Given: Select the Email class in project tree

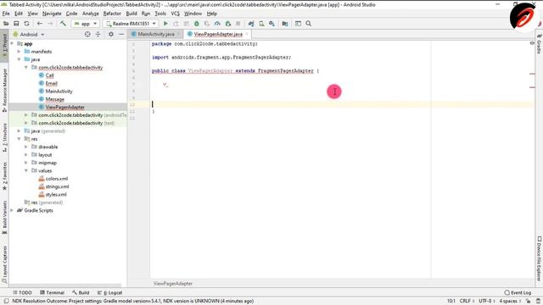Looking at the screenshot, I should tap(51, 83).
